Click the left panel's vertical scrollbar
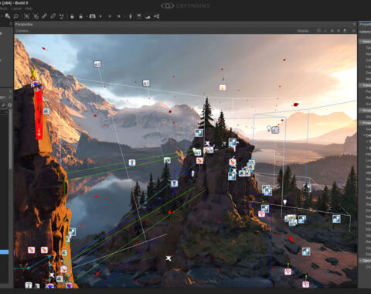 tap(10, 139)
